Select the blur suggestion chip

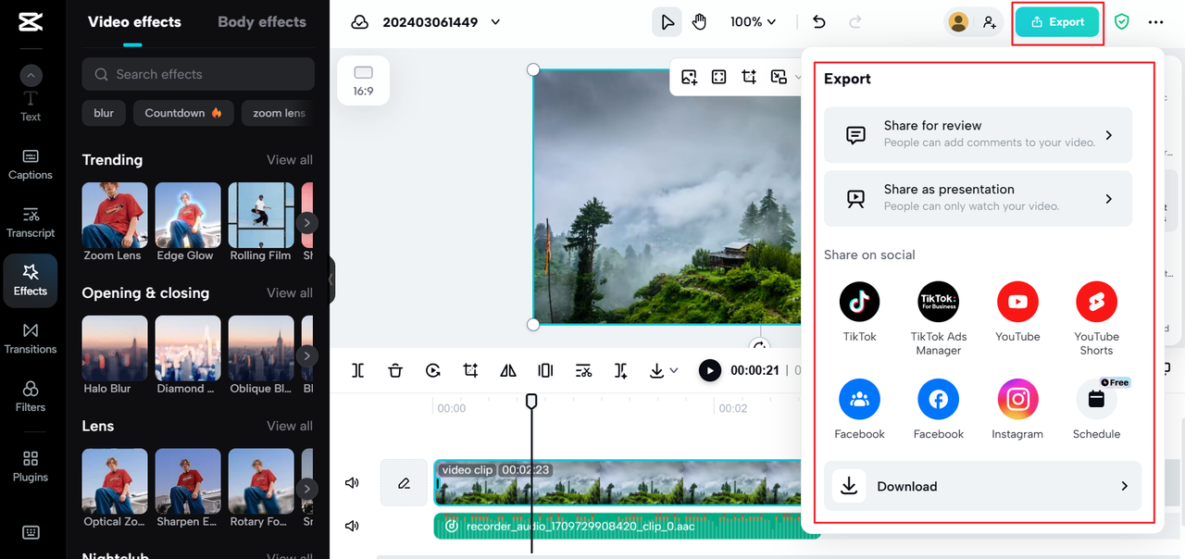point(104,113)
